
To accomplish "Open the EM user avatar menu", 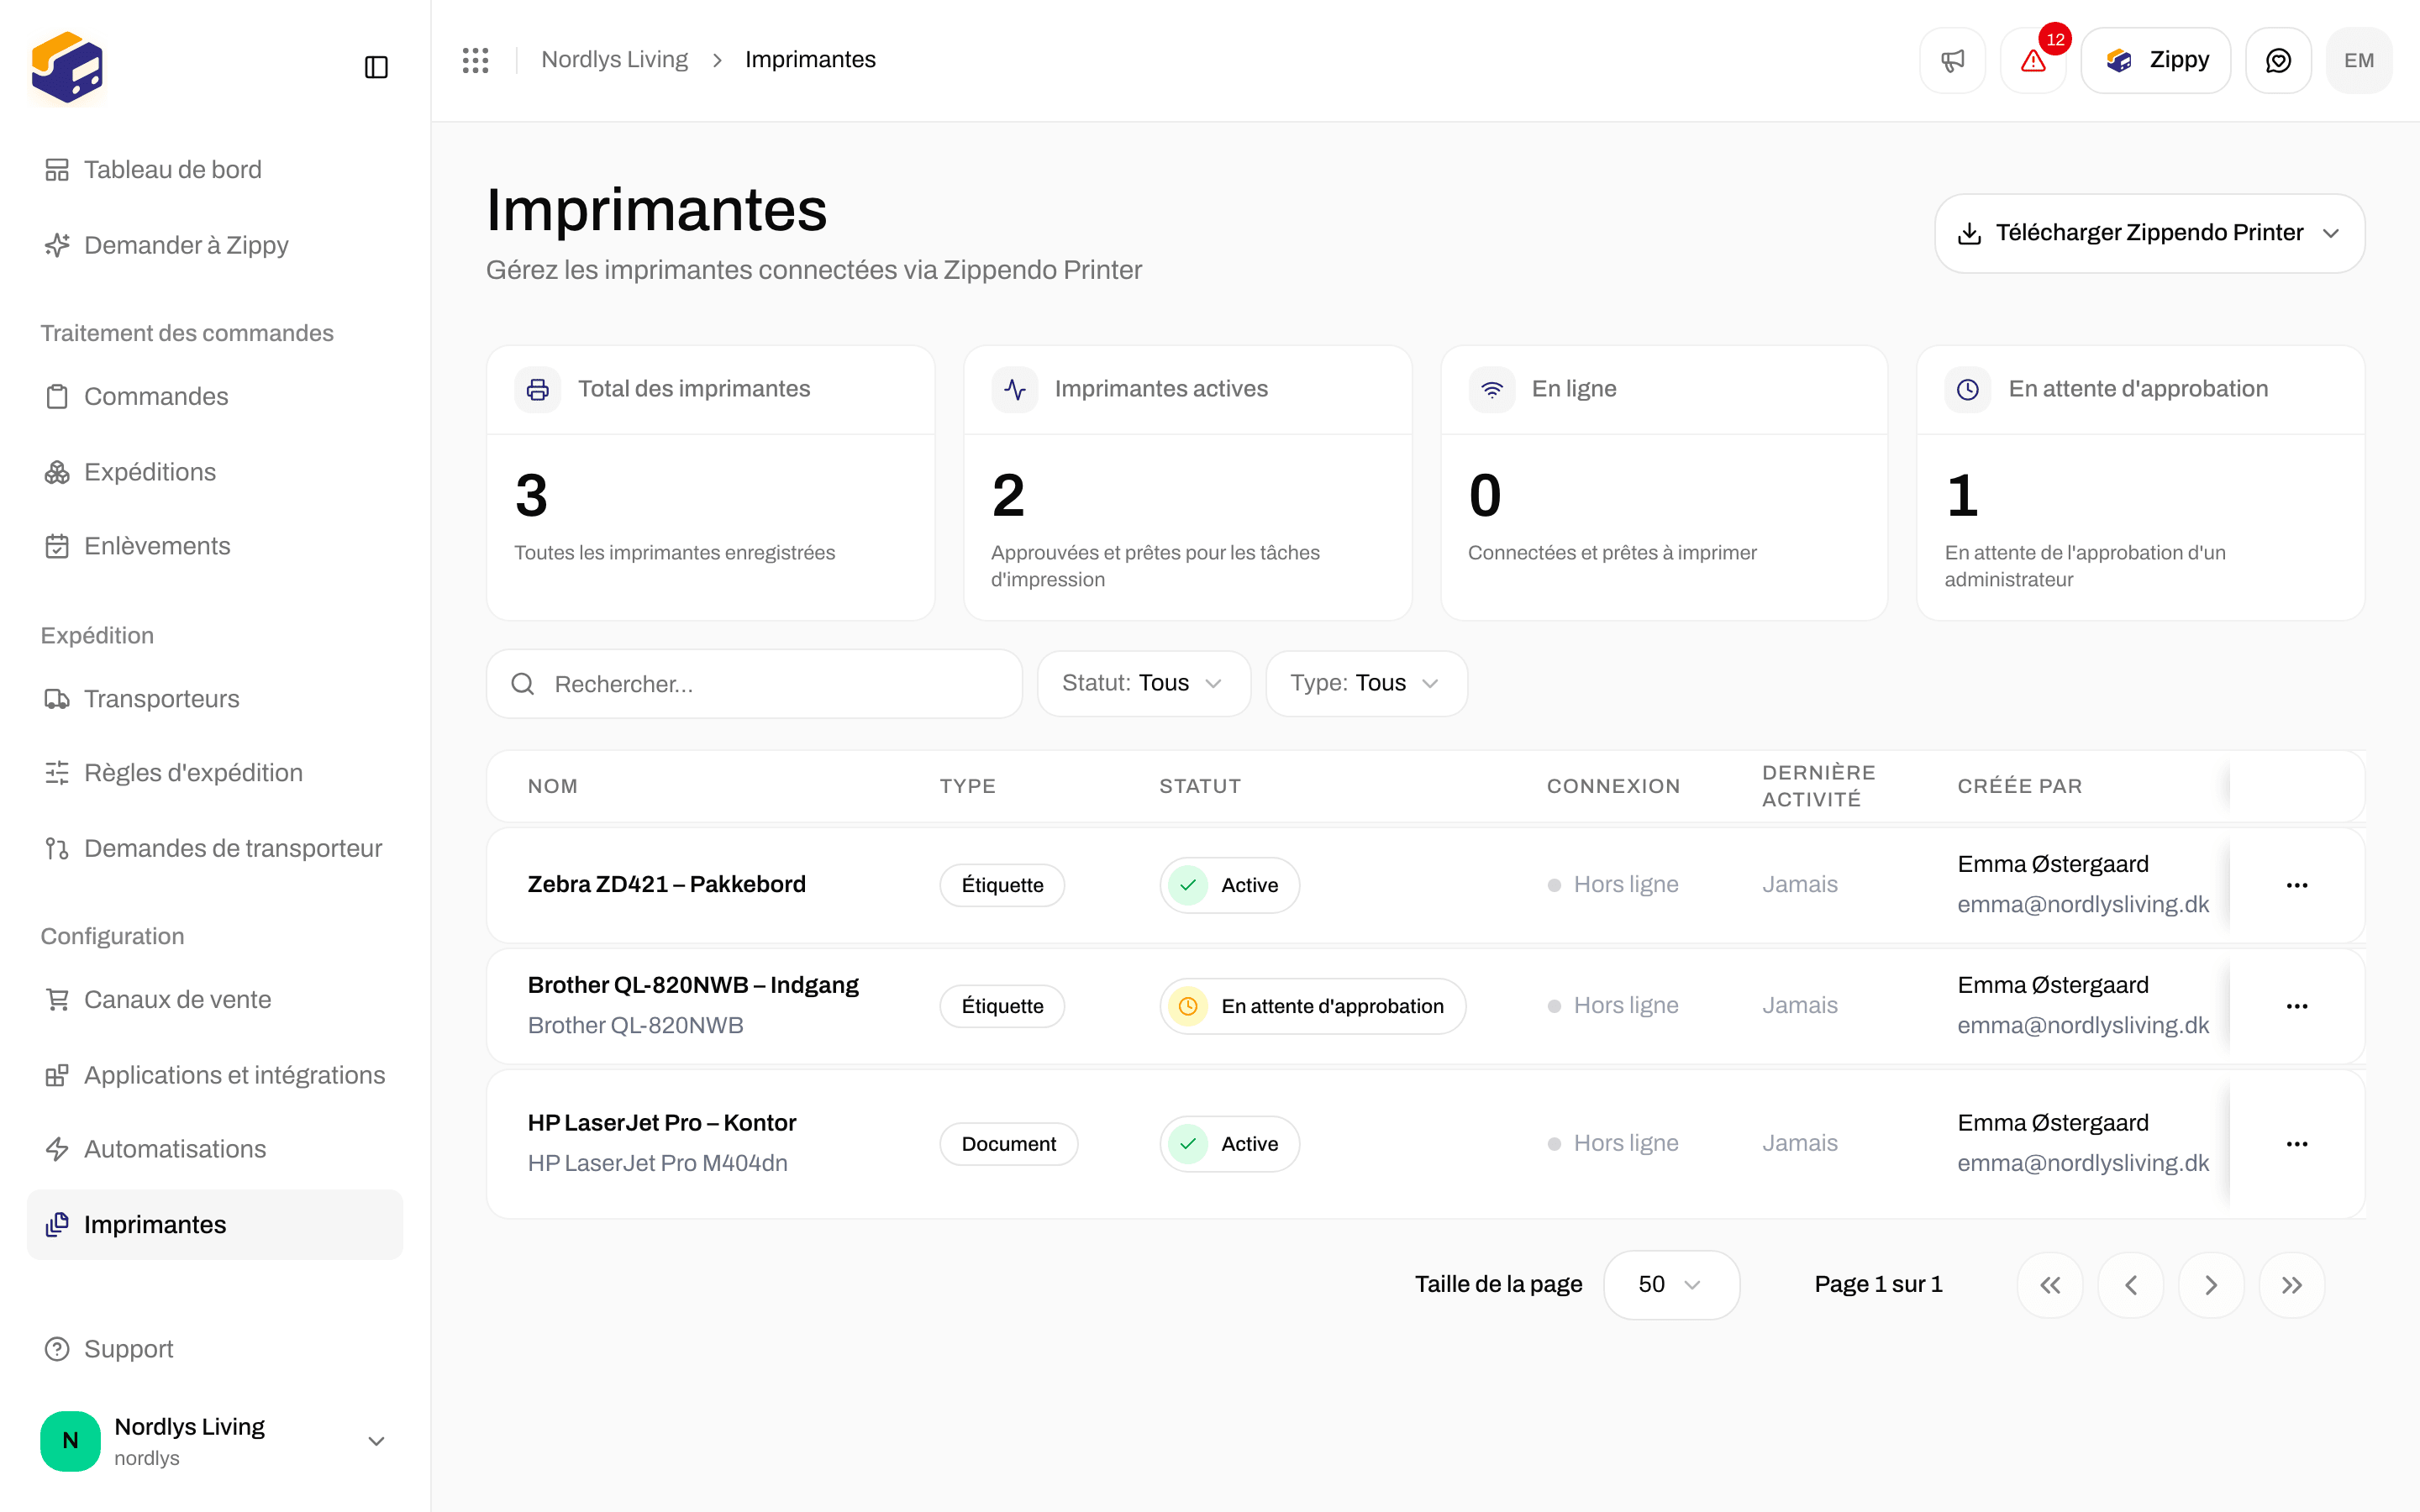I will tap(2359, 60).
